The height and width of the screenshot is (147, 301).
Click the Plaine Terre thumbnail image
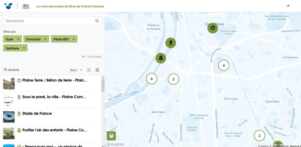tap(9, 84)
